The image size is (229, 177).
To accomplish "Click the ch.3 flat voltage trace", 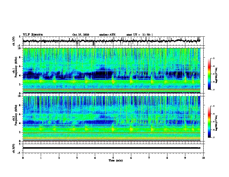I will pos(111,148).
